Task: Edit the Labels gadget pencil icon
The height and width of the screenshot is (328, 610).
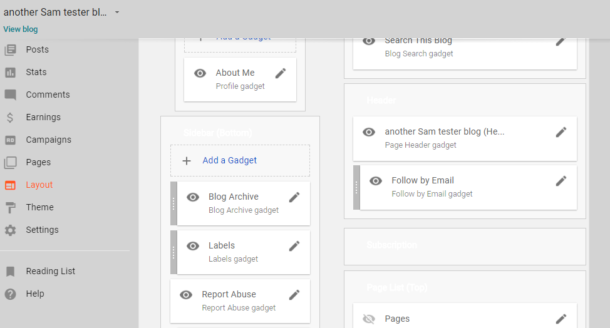Action: tap(294, 246)
